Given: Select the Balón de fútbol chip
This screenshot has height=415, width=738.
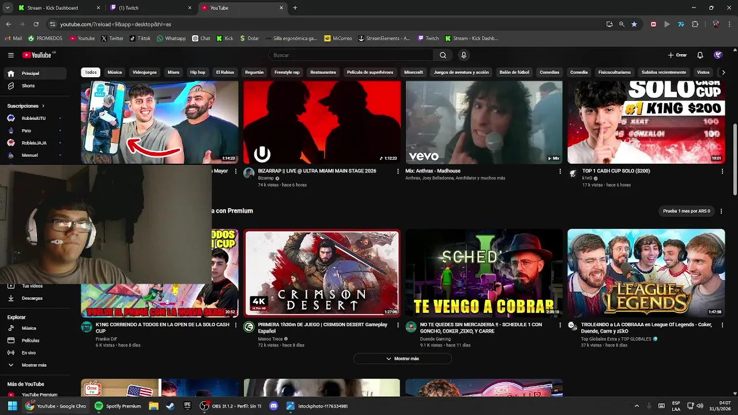Looking at the screenshot, I should pyautogui.click(x=514, y=72).
